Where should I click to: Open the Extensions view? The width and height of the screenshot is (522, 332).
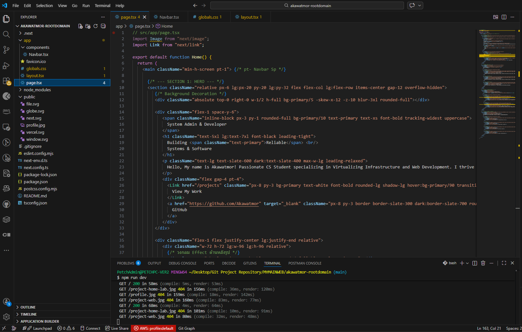(6, 81)
